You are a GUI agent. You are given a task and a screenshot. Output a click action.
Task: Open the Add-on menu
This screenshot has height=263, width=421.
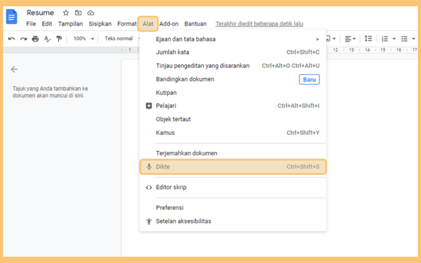(x=169, y=24)
